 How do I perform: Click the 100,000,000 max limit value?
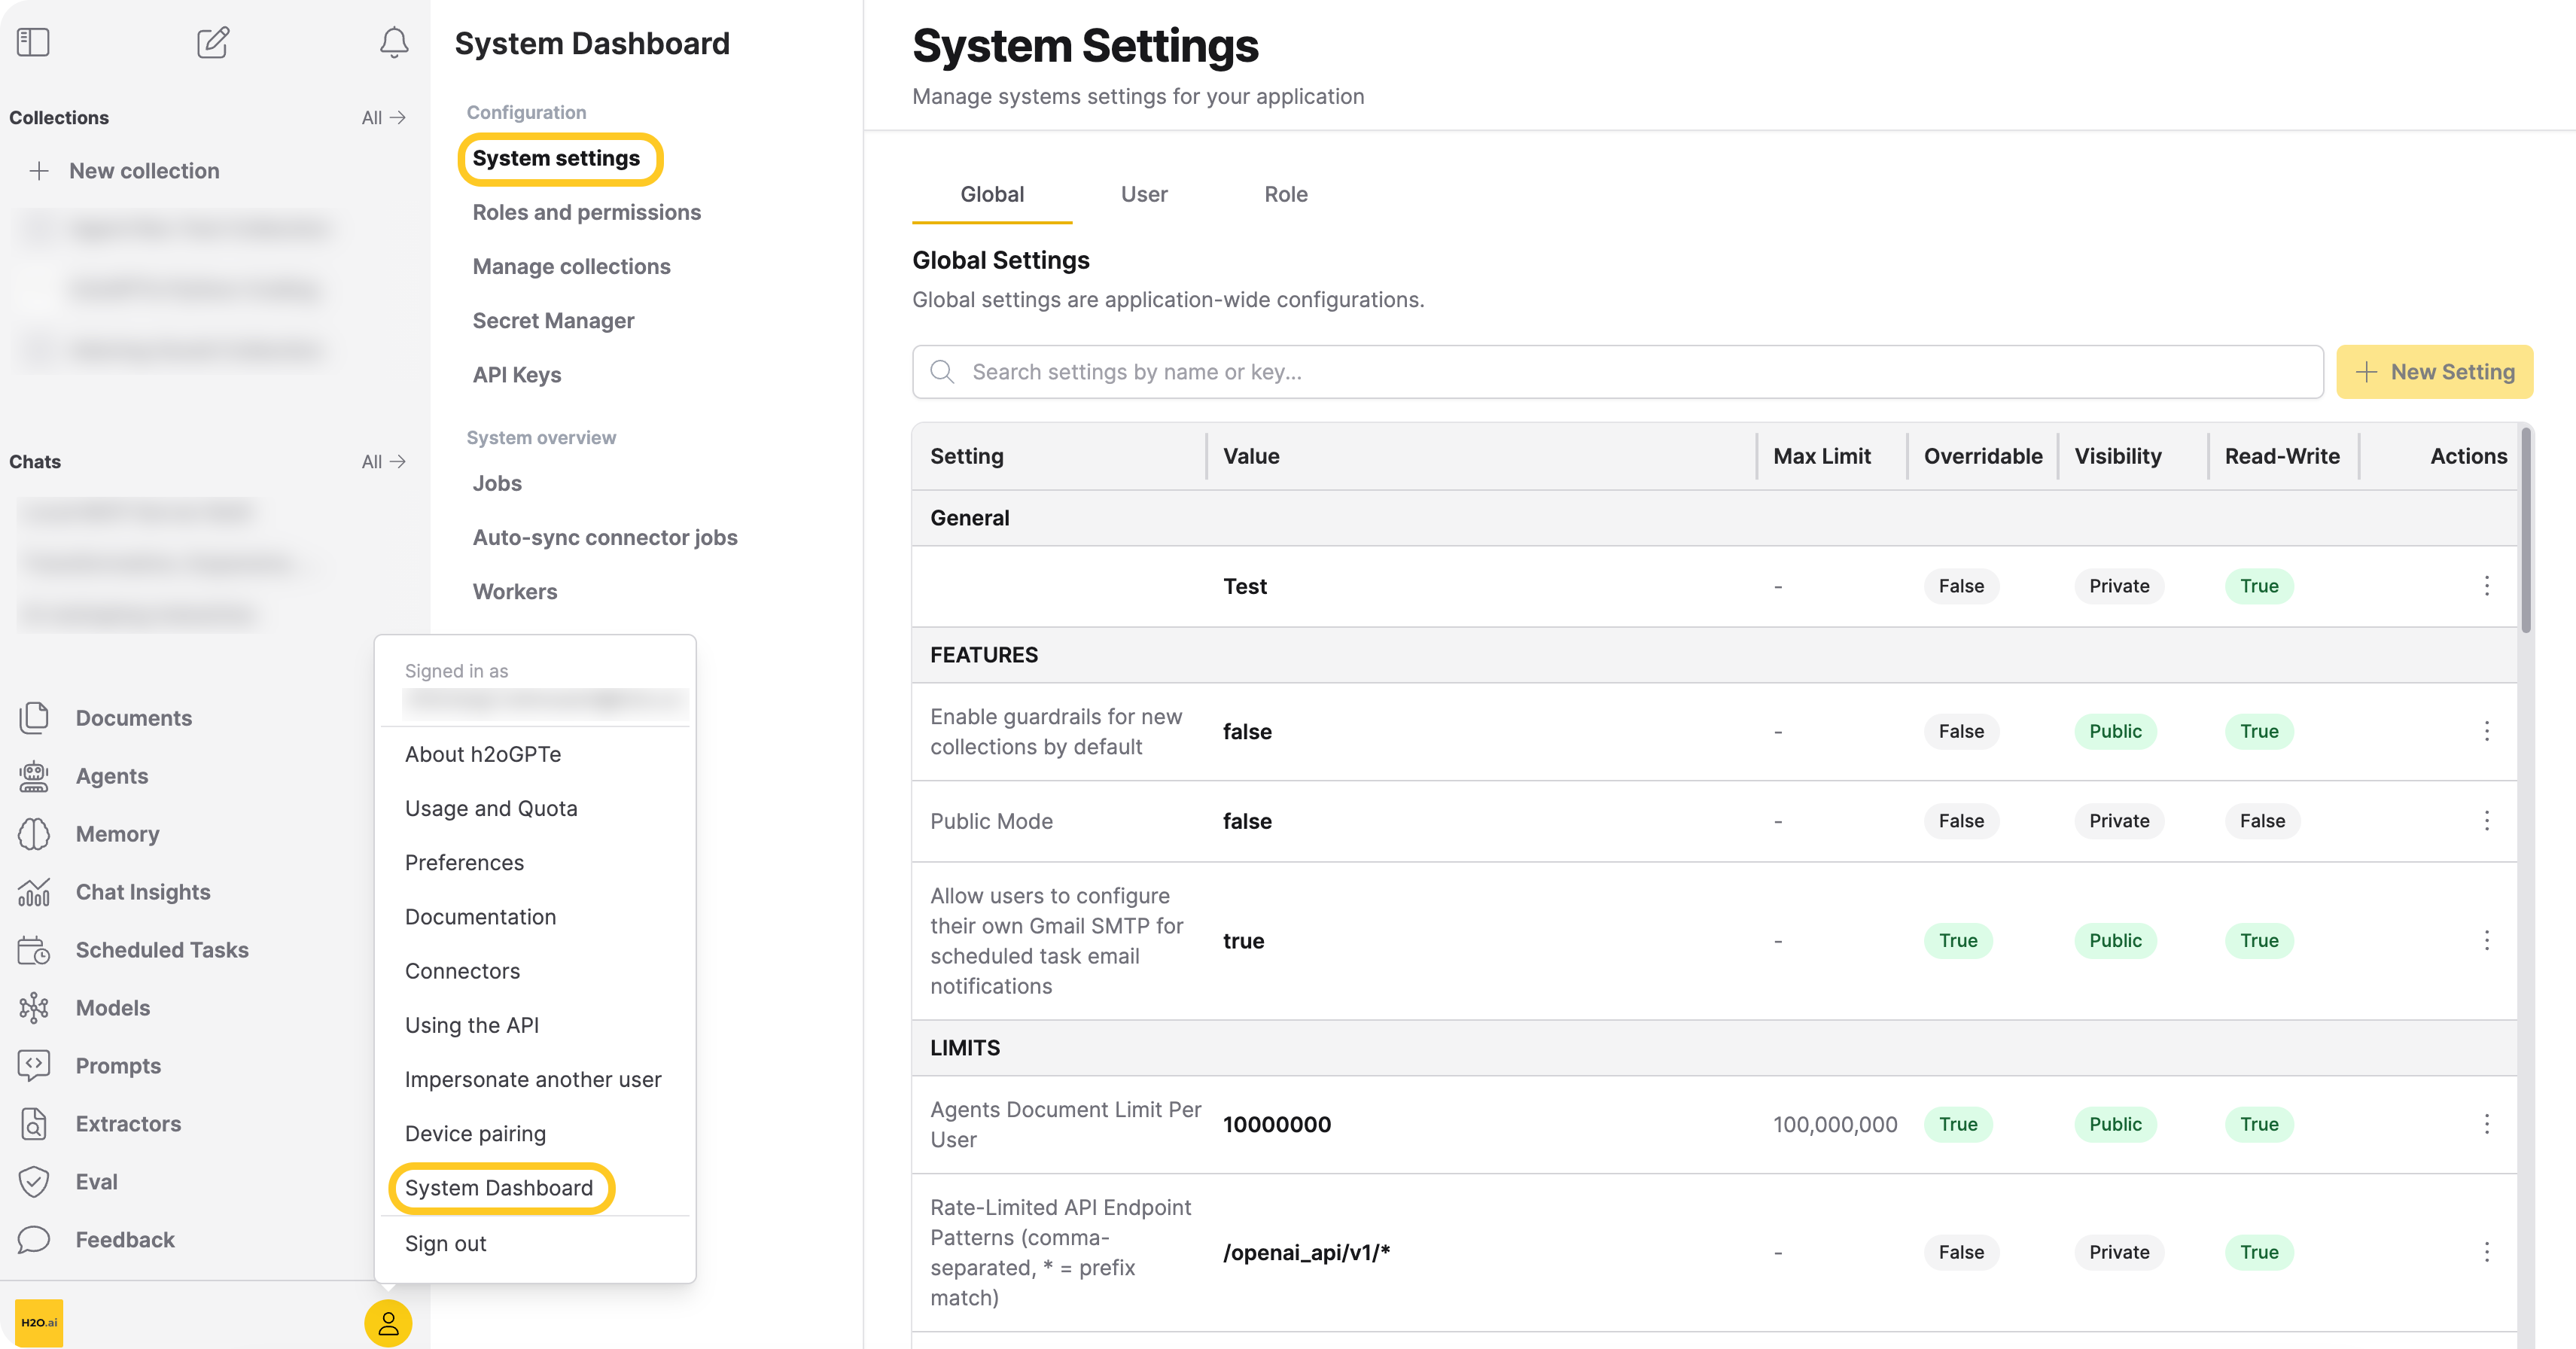(1834, 1124)
